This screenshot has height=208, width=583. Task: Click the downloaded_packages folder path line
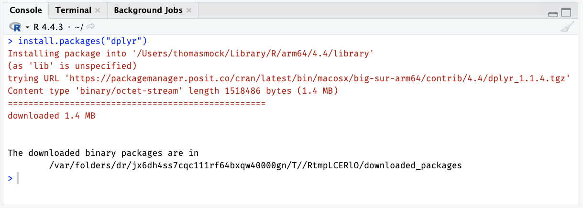pos(255,165)
